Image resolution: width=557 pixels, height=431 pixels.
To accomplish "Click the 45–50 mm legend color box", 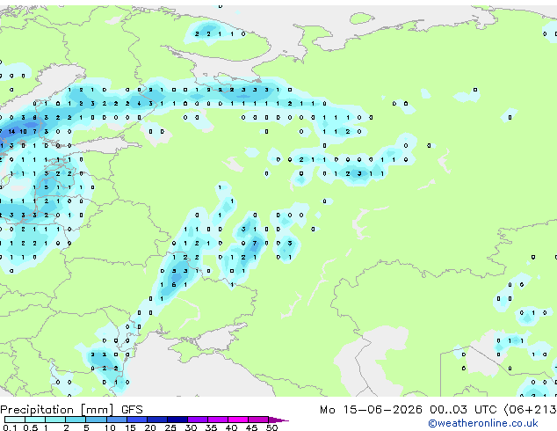I will (258, 420).
